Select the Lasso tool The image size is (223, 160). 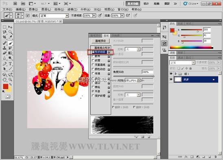coord(4,32)
